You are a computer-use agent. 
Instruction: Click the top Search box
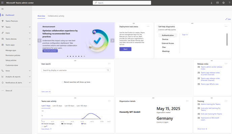122,3
